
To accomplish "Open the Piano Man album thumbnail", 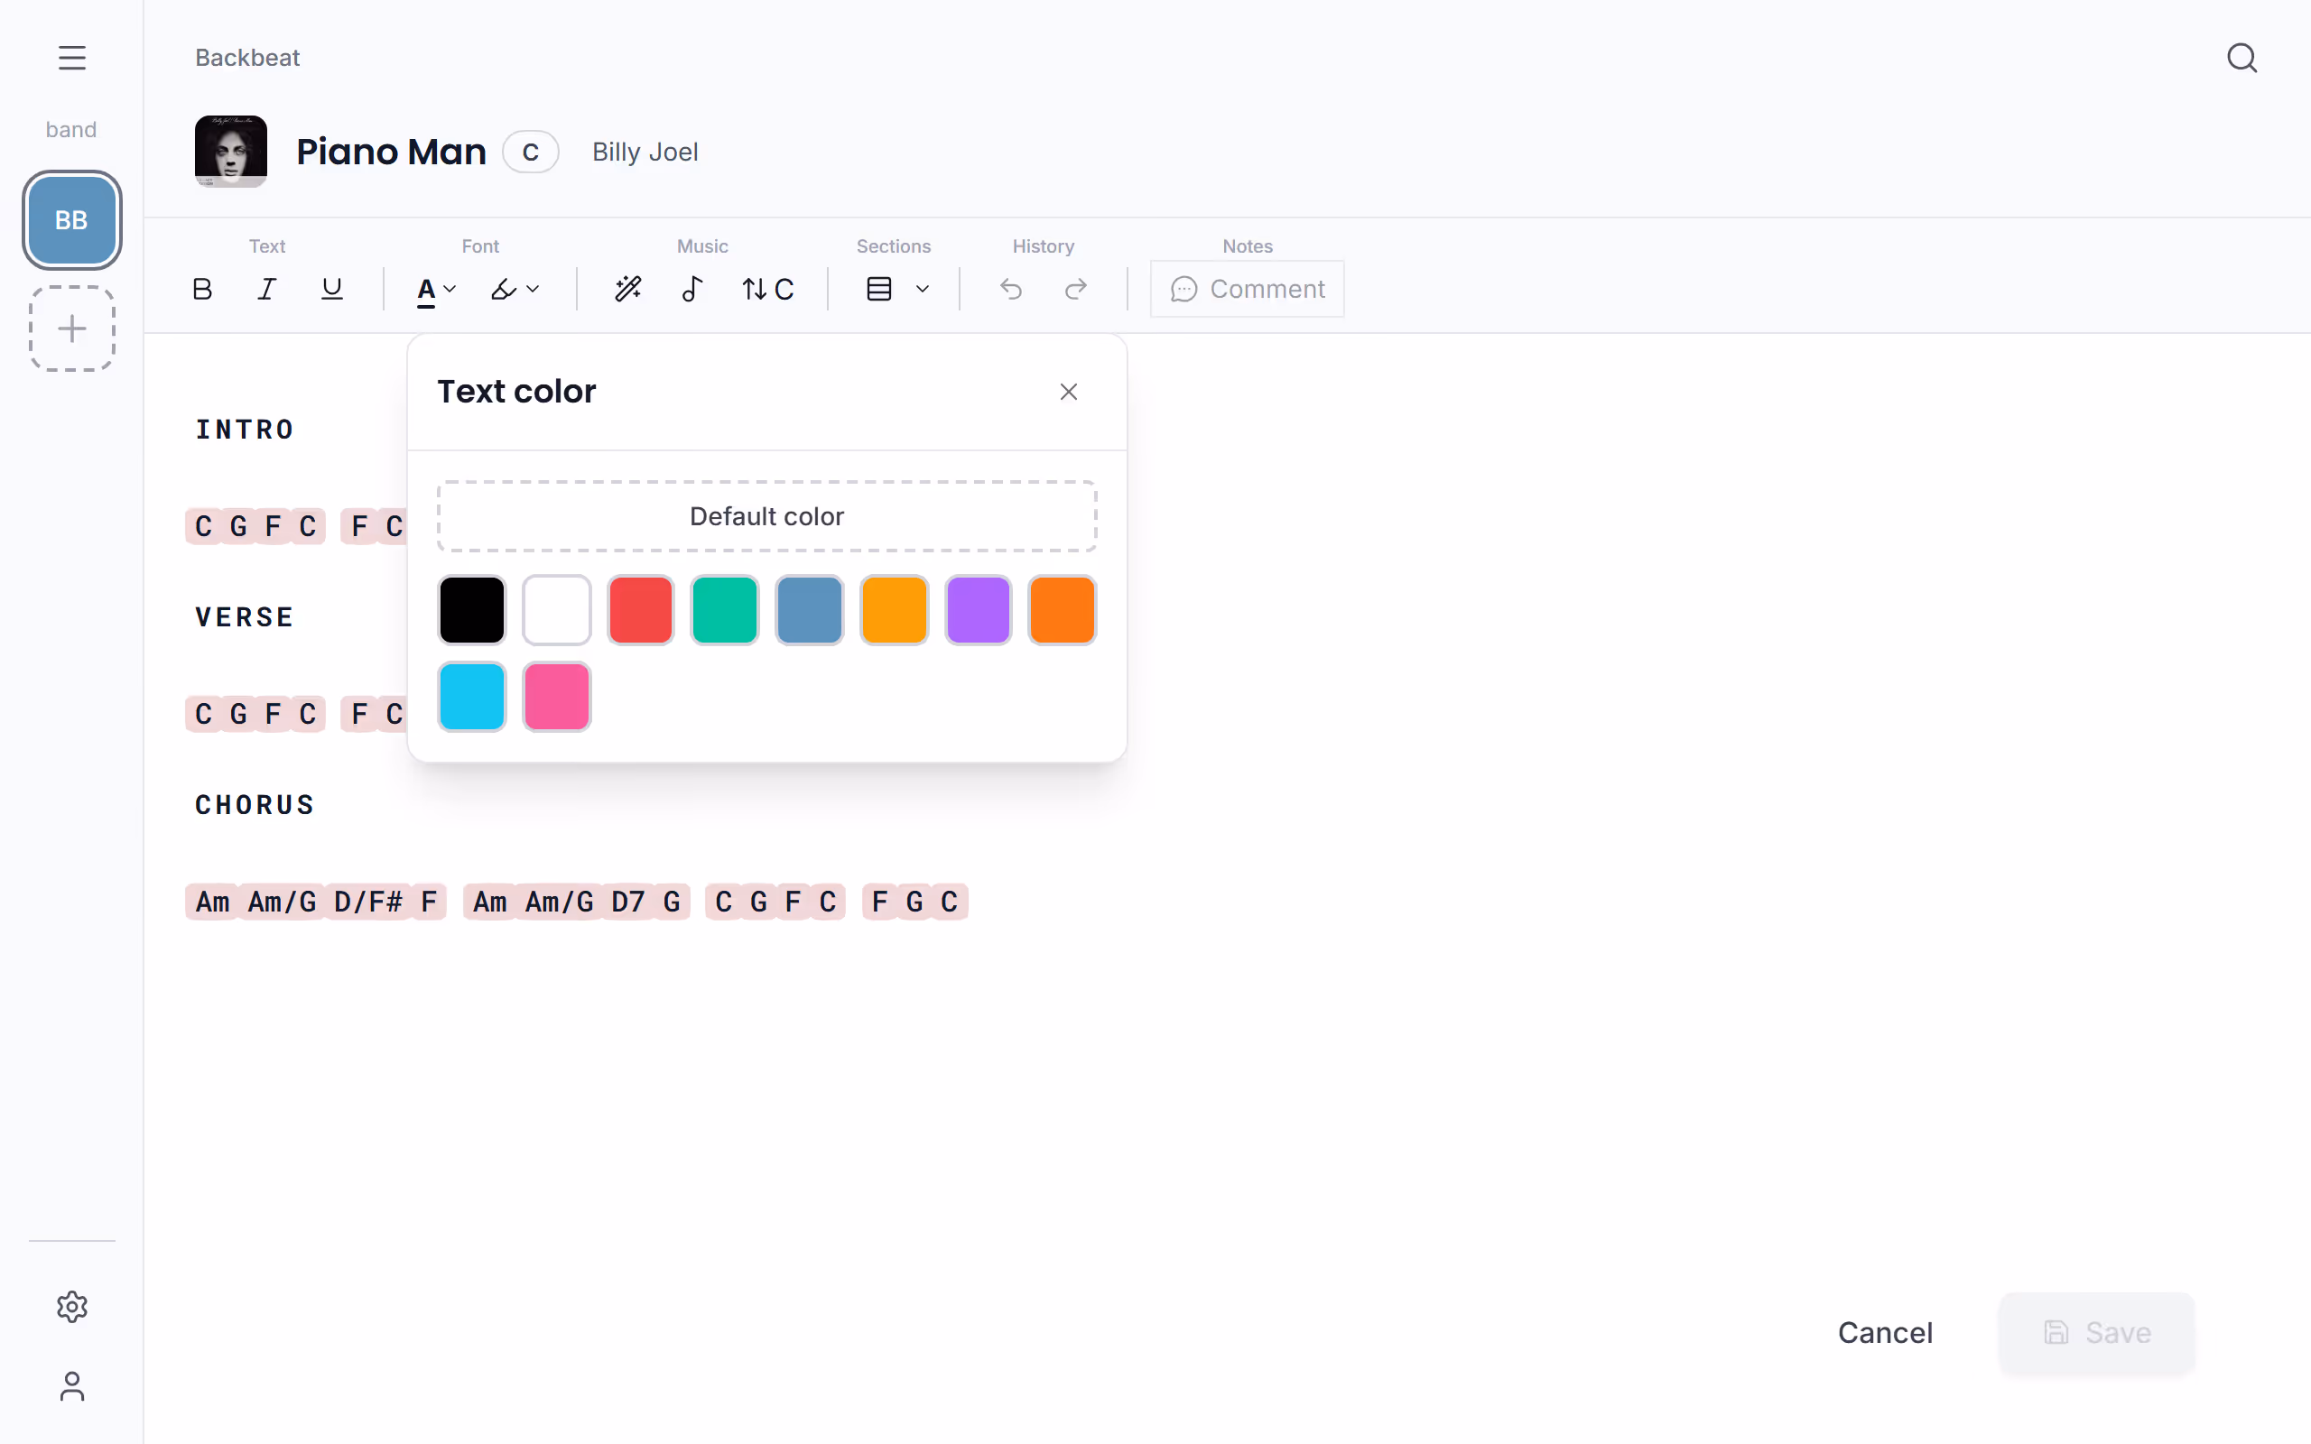I will (x=231, y=152).
